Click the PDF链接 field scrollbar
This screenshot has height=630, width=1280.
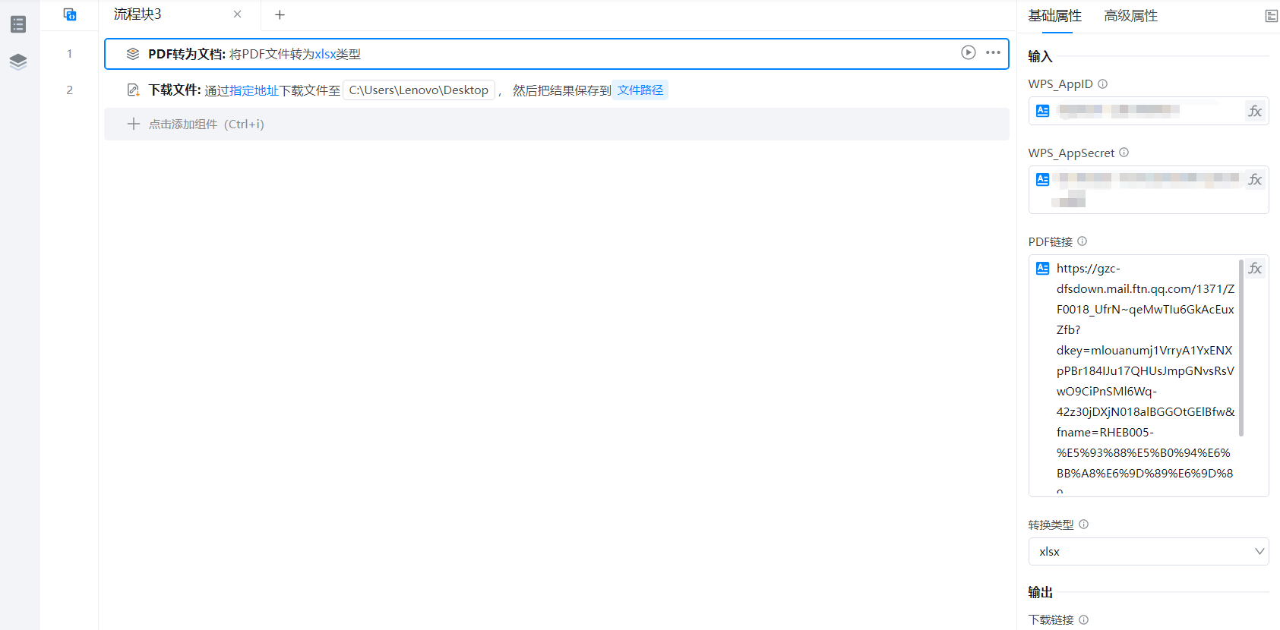(x=1241, y=349)
